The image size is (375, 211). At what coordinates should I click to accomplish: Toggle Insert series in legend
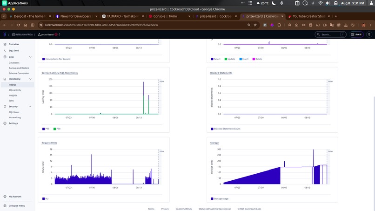pos(244,59)
